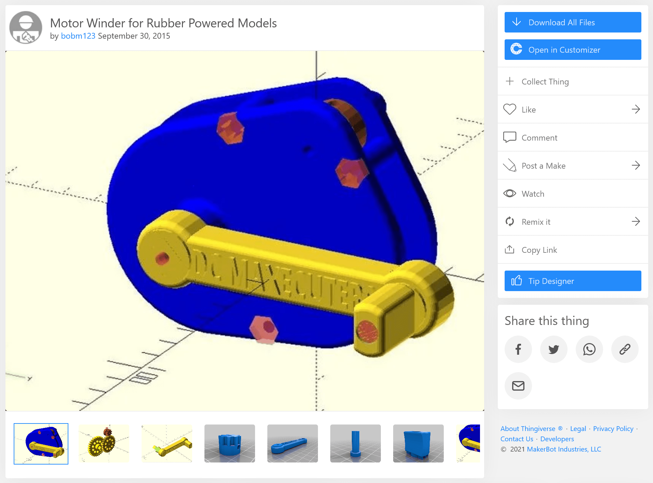Screen dimensions: 653x483
Task: Expand the Like arrow
Action: 636,109
